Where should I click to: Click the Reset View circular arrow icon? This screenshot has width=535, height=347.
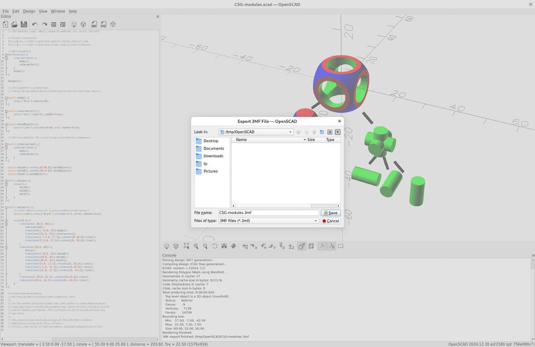215,246
